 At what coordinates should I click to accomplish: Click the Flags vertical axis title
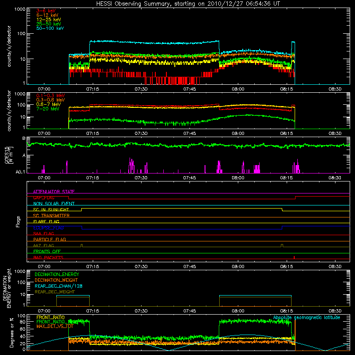pyautogui.click(x=18, y=221)
